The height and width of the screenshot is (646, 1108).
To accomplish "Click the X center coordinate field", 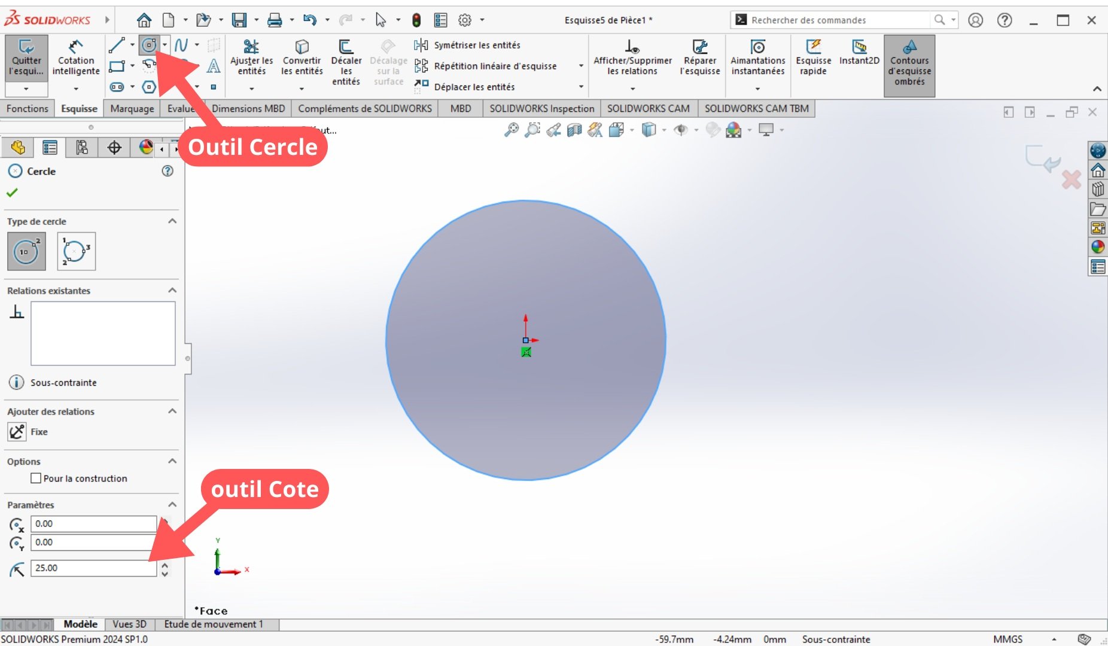I will coord(93,523).
